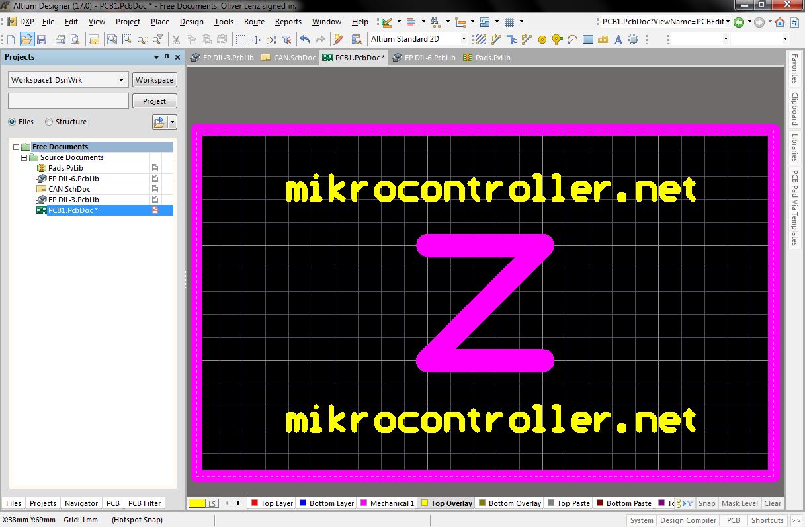Click the Cut scissors icon
805x527 pixels.
click(x=177, y=40)
